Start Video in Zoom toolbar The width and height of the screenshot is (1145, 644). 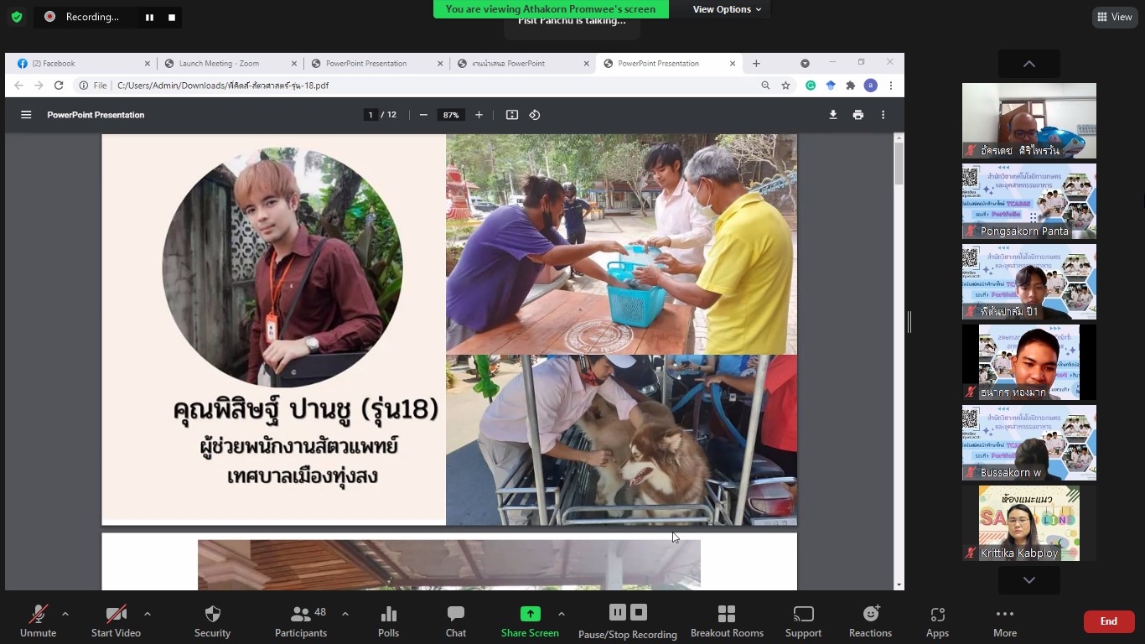(x=116, y=621)
